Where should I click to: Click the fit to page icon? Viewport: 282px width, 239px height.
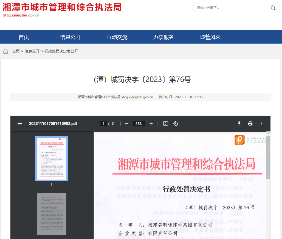point(165,123)
